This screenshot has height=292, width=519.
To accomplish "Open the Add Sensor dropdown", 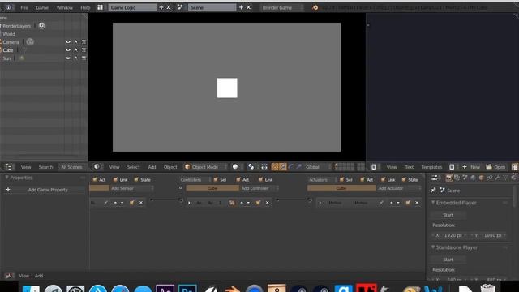I will (132, 188).
